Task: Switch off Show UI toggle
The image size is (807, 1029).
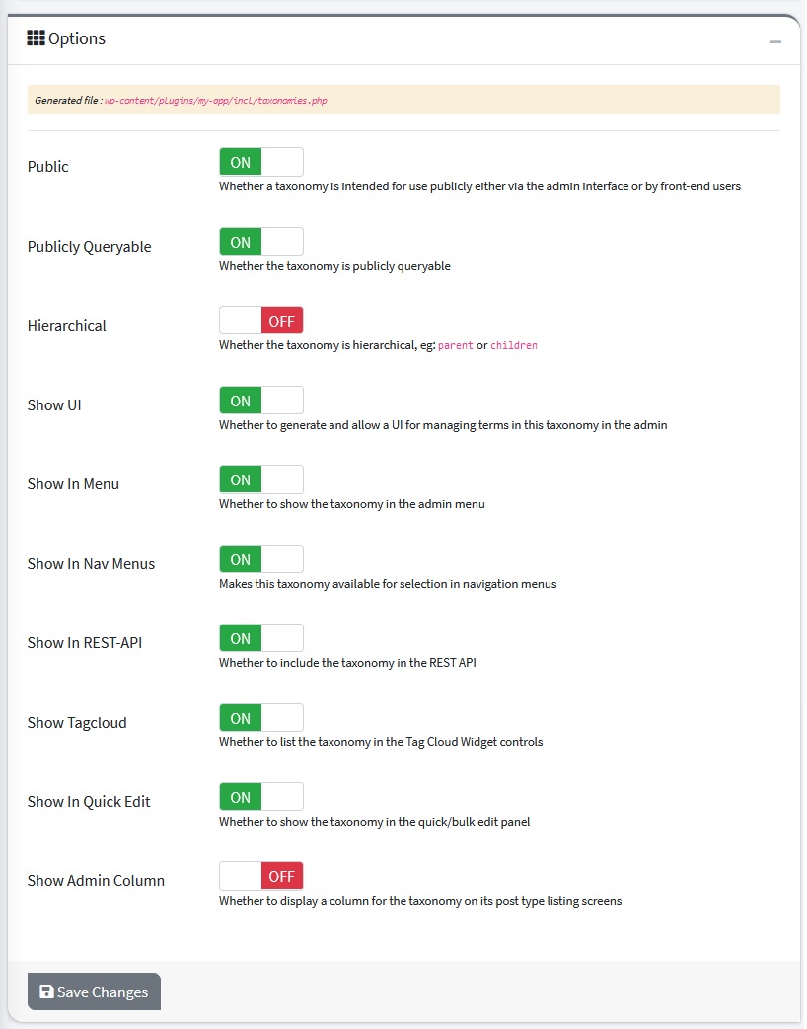Action: click(261, 401)
